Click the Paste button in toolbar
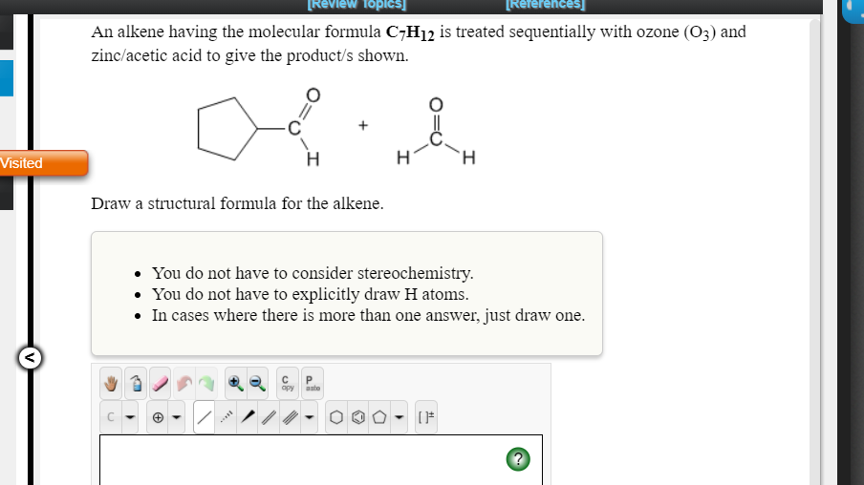864x485 pixels. click(x=312, y=384)
